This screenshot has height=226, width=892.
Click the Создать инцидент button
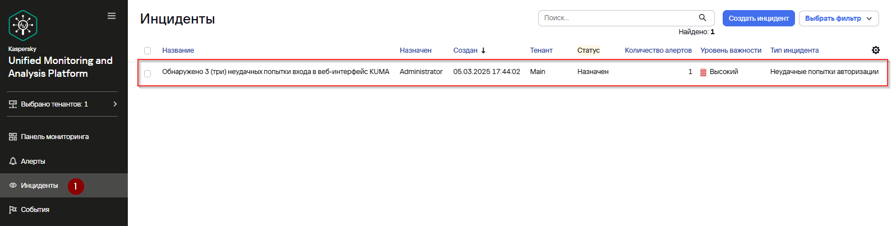759,19
